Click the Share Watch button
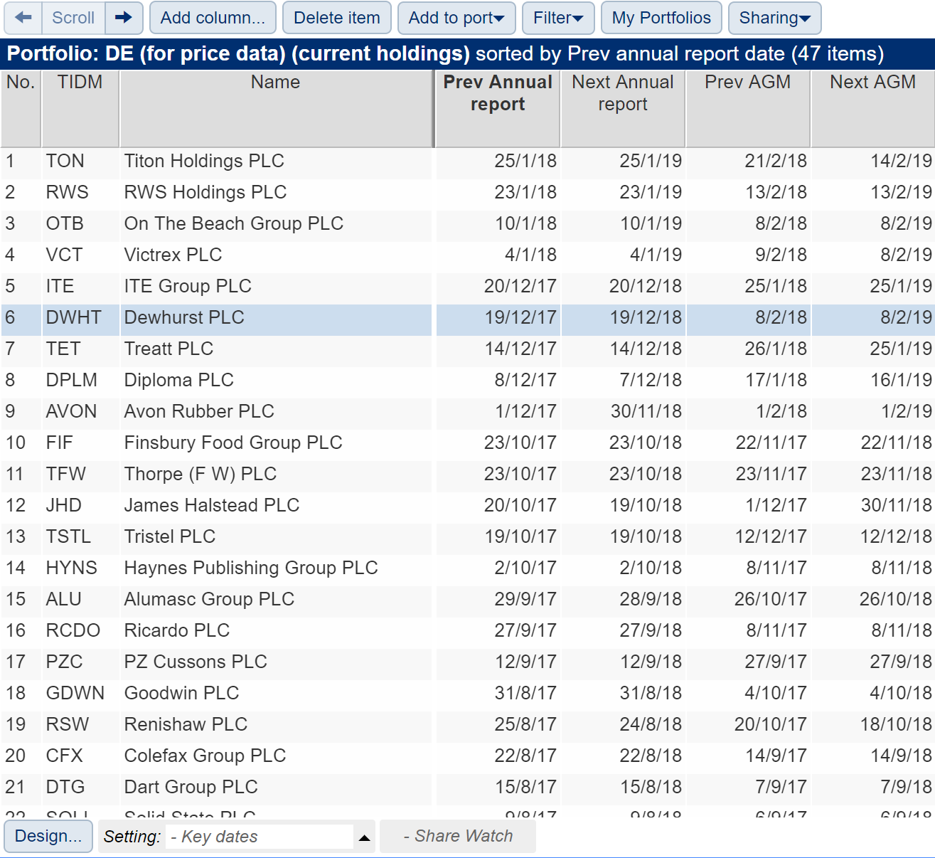 click(458, 836)
